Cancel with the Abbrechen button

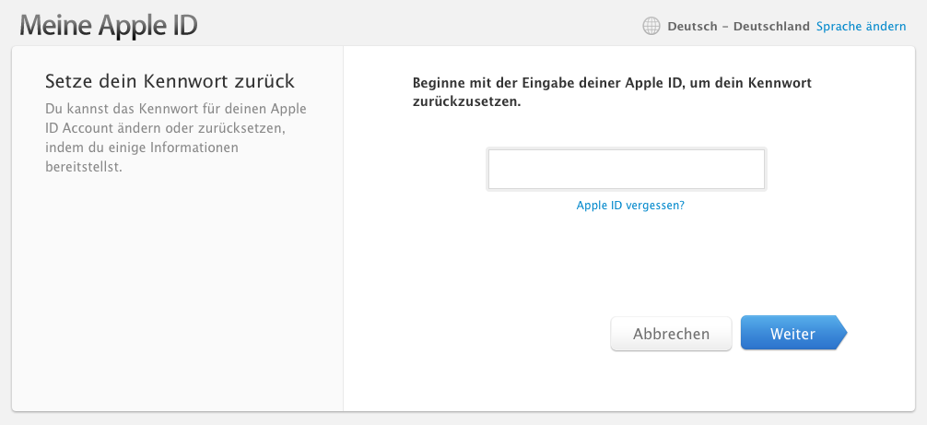point(671,334)
